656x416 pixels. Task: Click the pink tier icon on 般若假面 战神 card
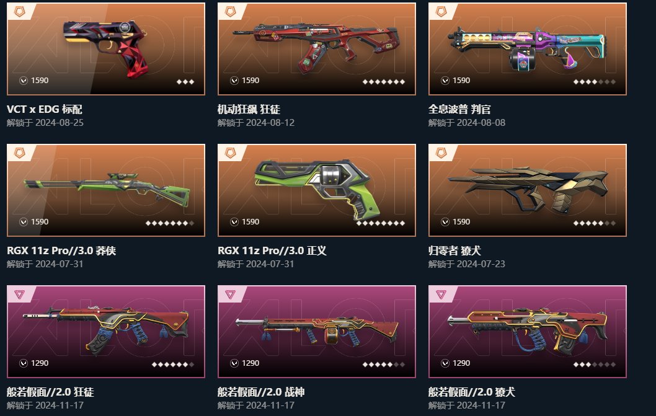coord(230,294)
